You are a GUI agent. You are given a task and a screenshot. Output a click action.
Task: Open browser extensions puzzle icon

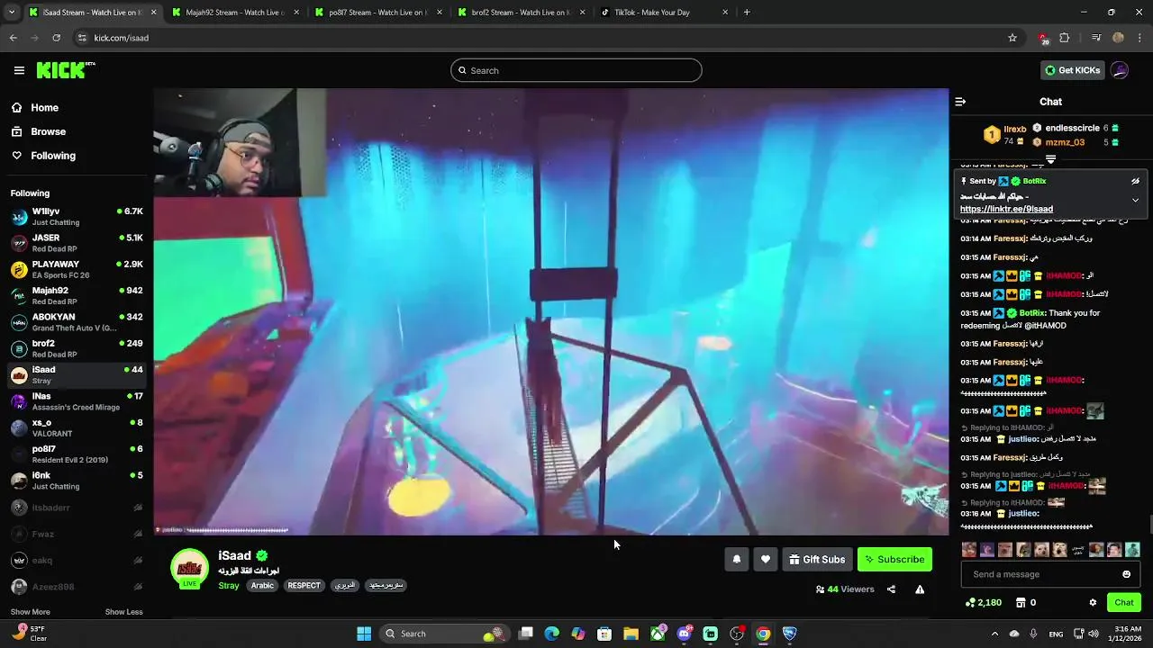[x=1065, y=38]
